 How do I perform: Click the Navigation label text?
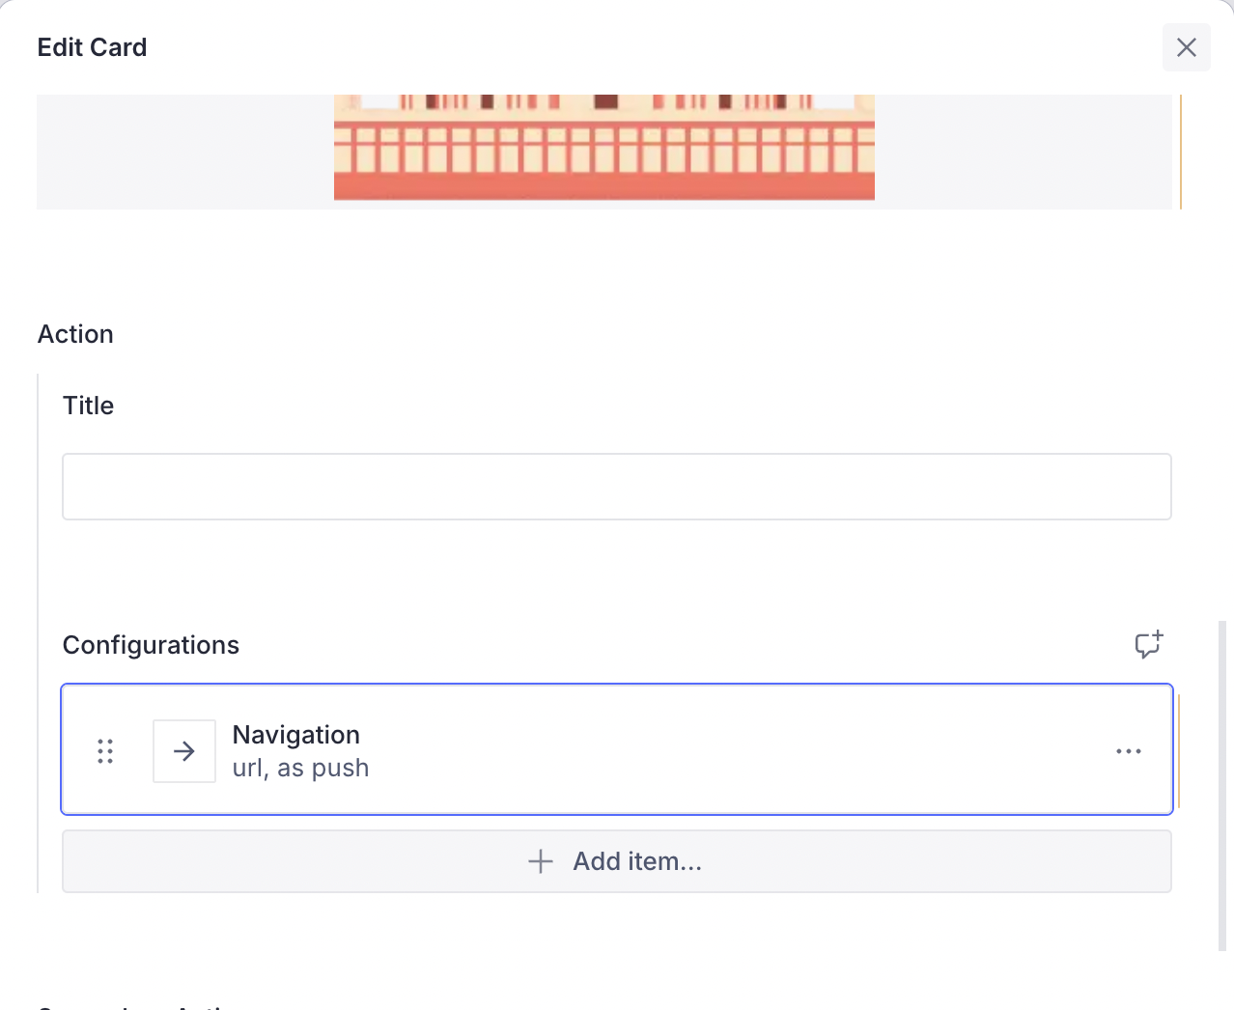point(295,735)
